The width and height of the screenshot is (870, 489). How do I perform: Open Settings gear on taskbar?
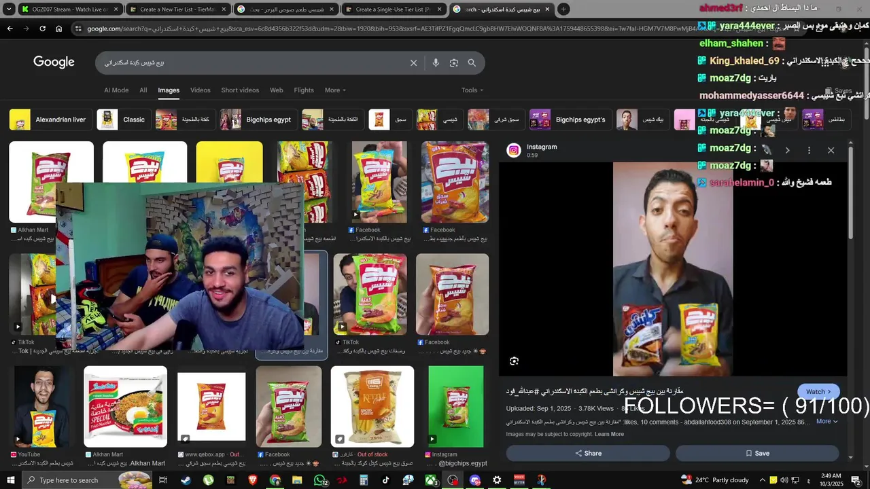[x=497, y=480]
